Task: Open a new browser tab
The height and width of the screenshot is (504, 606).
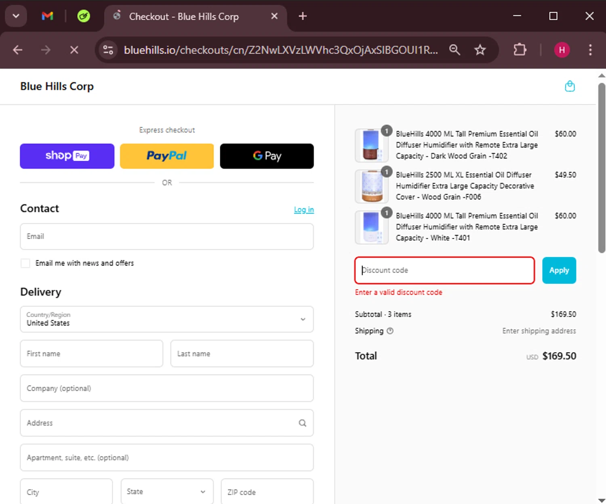Action: 303,16
